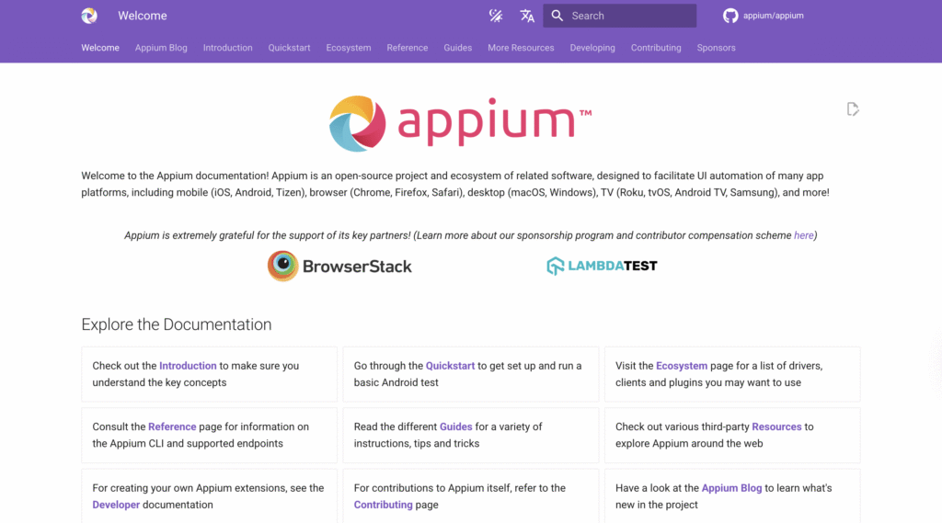Screen dimensions: 942x523
Task: Click the Appium logo in the header
Action: pyautogui.click(x=89, y=16)
